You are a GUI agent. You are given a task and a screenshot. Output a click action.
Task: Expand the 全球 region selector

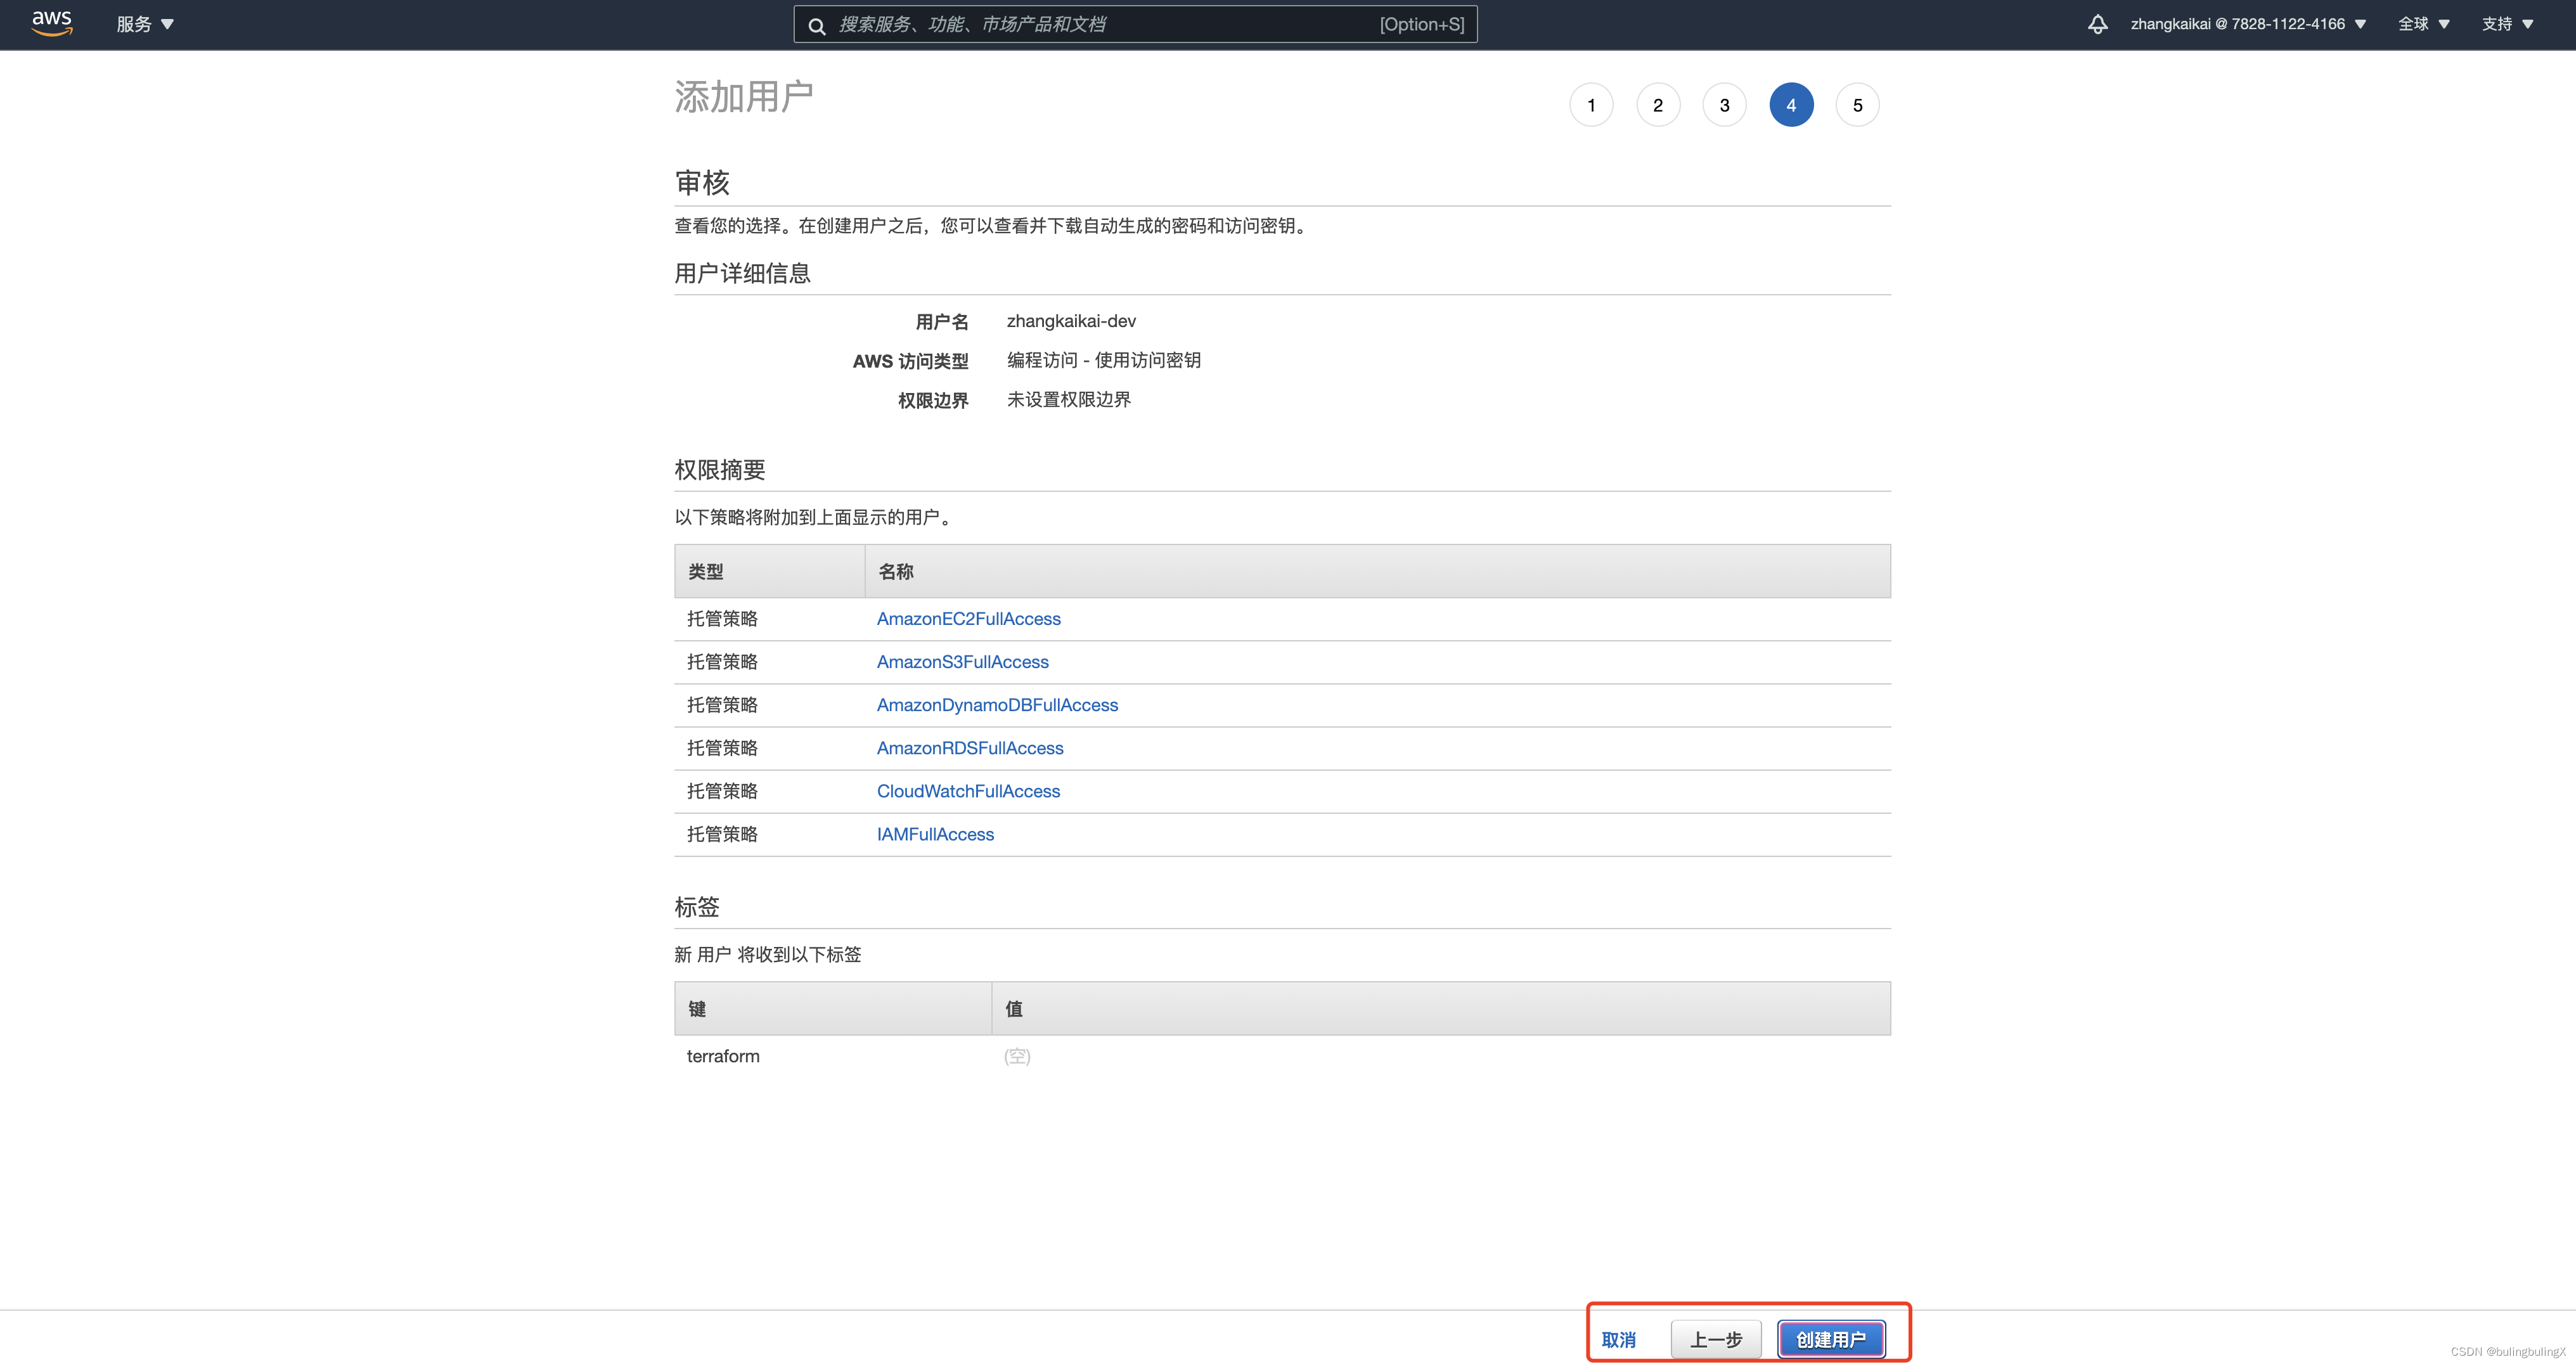tap(2423, 24)
